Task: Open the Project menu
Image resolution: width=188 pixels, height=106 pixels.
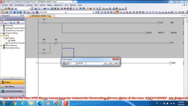Action: [5, 5]
